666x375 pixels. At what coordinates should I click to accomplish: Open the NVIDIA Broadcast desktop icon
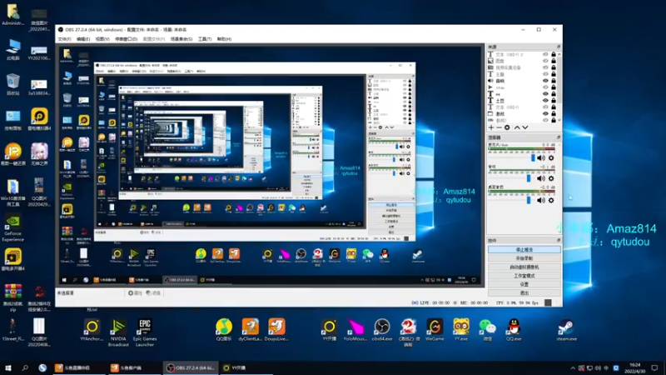tap(118, 332)
